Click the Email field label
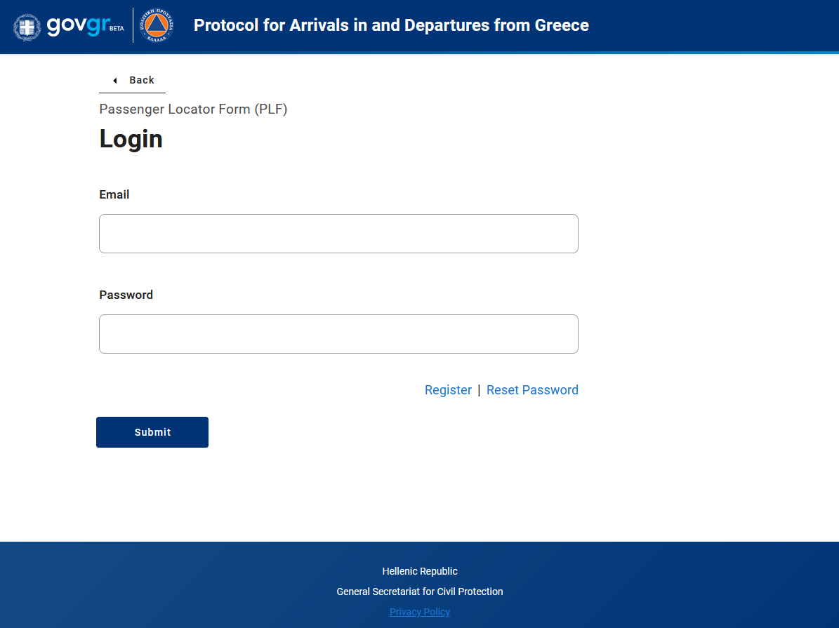 tap(114, 194)
